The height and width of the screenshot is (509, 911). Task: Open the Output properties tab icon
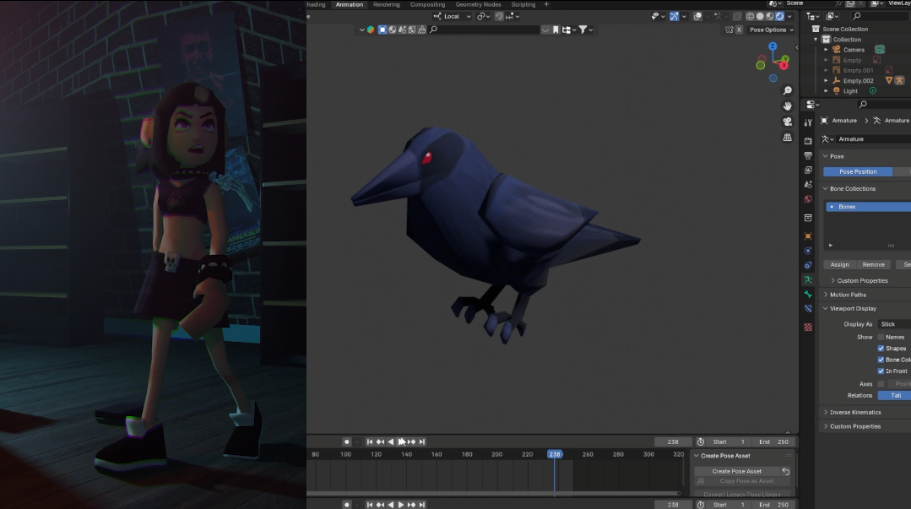[808, 155]
